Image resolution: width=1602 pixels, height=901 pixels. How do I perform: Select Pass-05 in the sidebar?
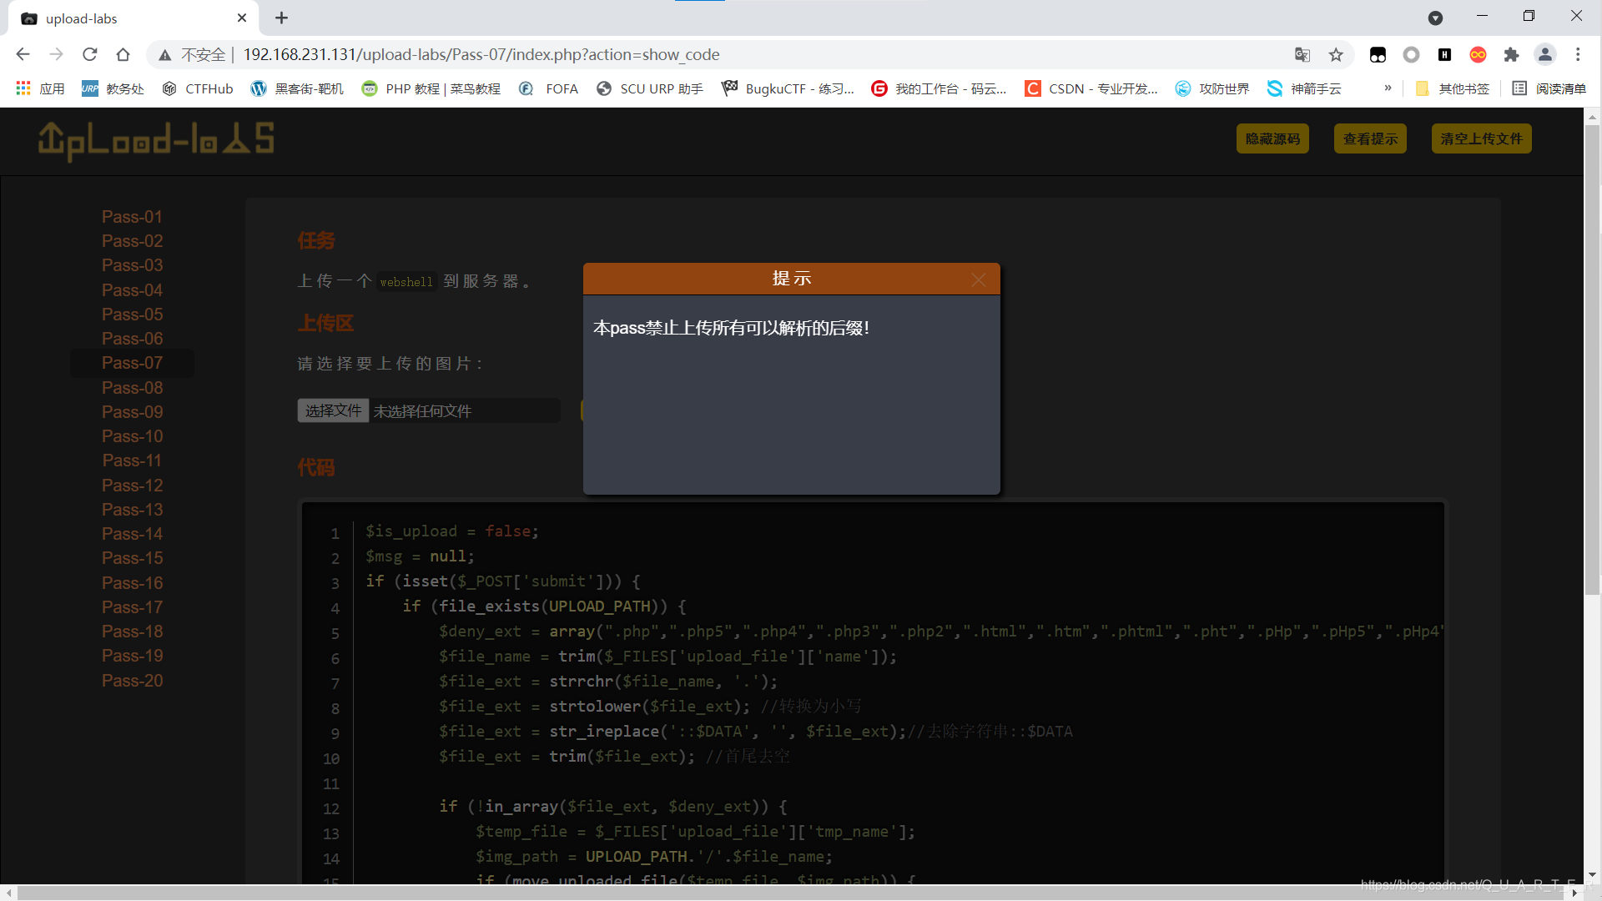tap(132, 315)
